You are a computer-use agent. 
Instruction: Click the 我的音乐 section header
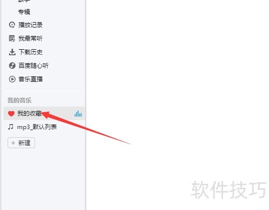coord(20,100)
